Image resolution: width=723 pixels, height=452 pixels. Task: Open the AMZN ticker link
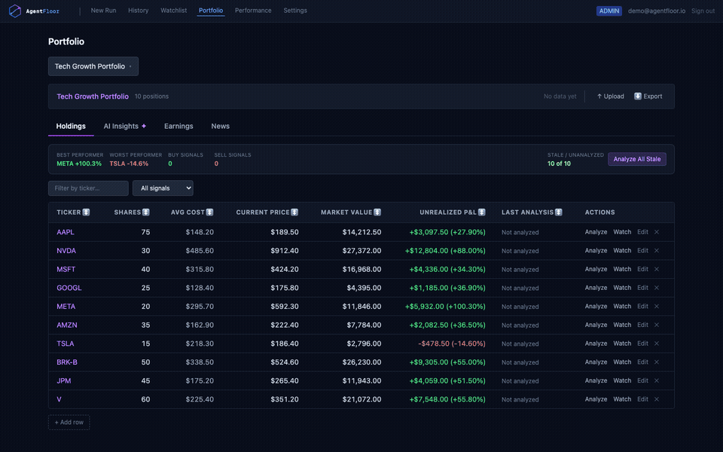click(x=67, y=325)
